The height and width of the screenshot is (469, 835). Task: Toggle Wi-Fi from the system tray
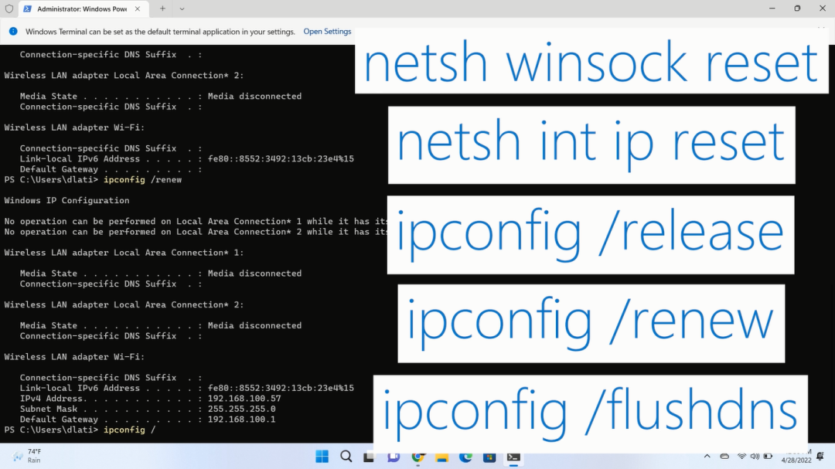click(x=741, y=456)
